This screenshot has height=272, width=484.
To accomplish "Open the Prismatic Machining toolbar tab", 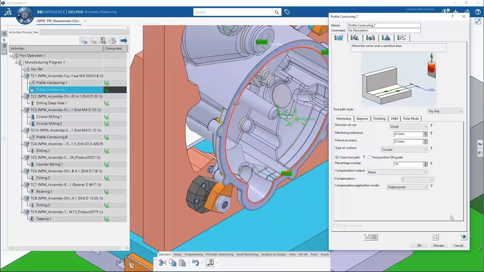I will click(220, 254).
